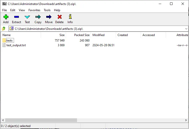Open the File menu

4,10
